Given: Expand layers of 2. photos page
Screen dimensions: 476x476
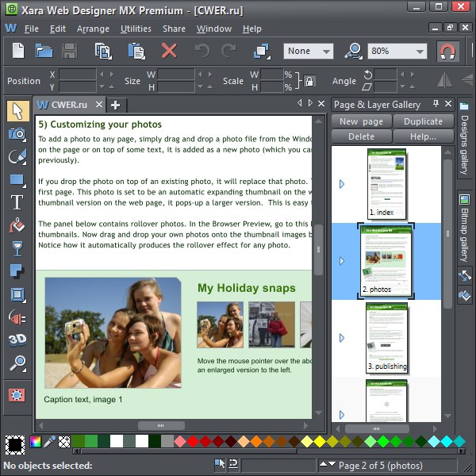Looking at the screenshot, I should [x=342, y=261].
